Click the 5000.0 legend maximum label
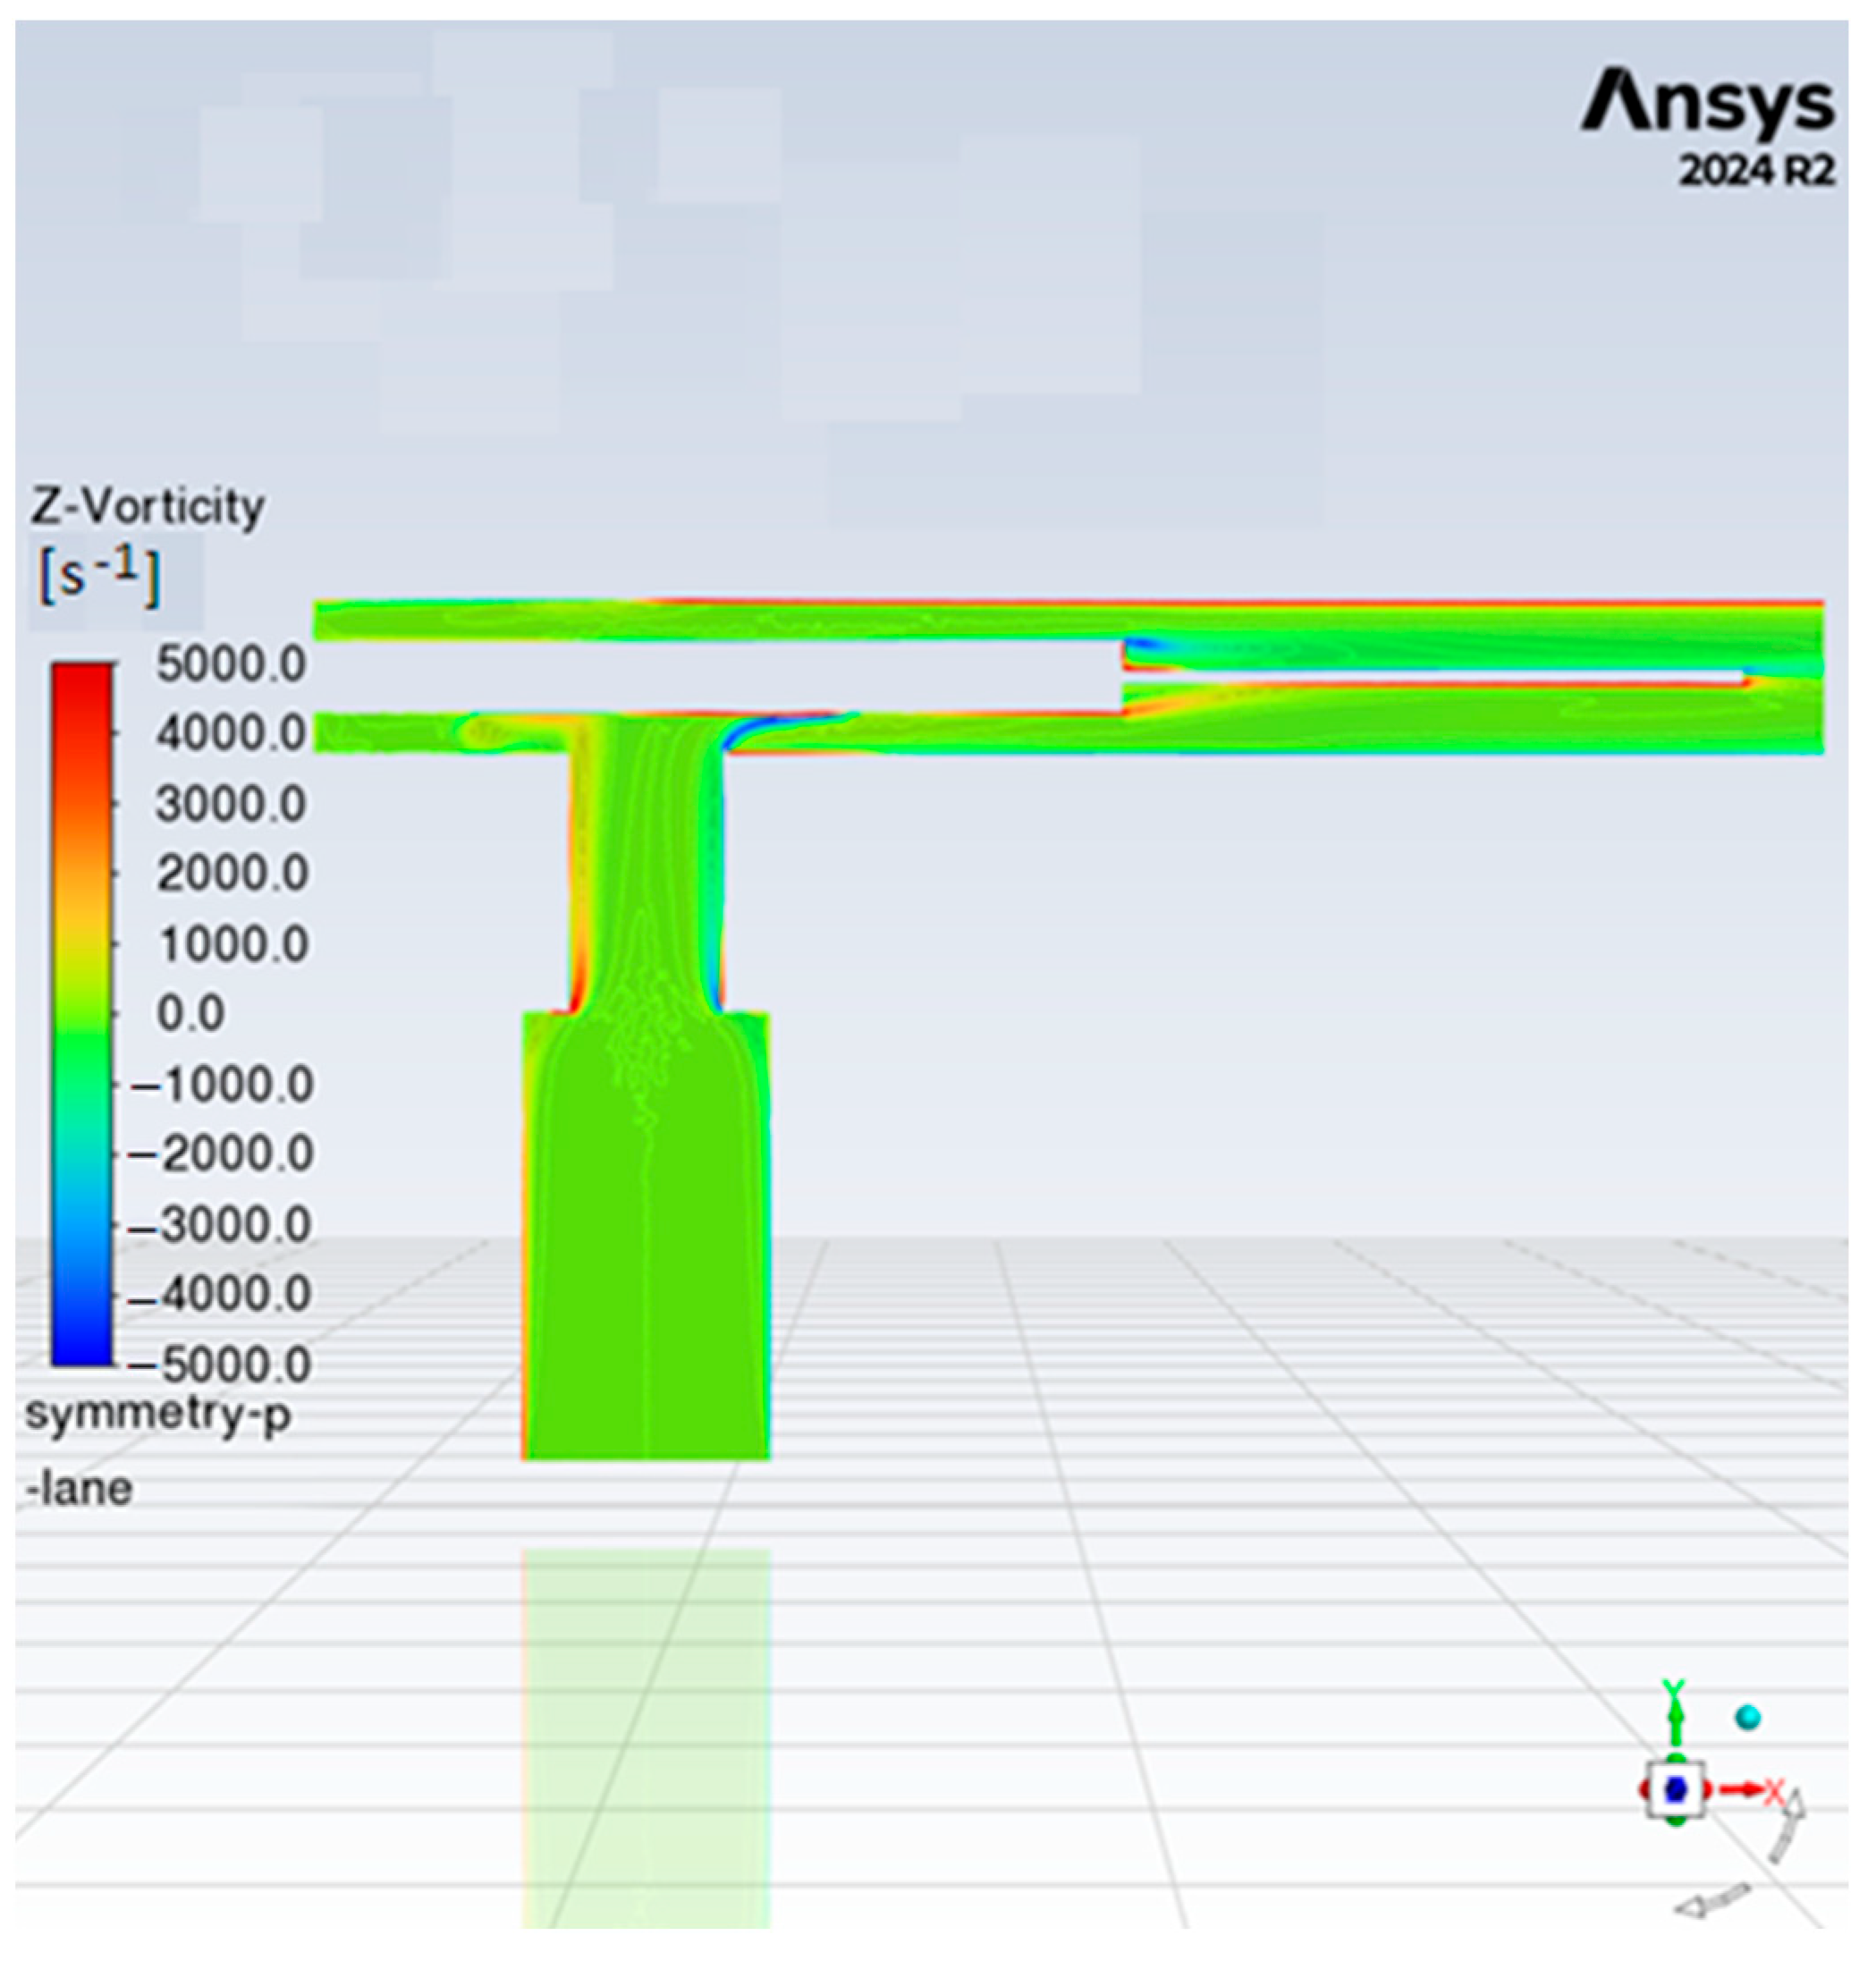The width and height of the screenshot is (1876, 1986). 231,665
